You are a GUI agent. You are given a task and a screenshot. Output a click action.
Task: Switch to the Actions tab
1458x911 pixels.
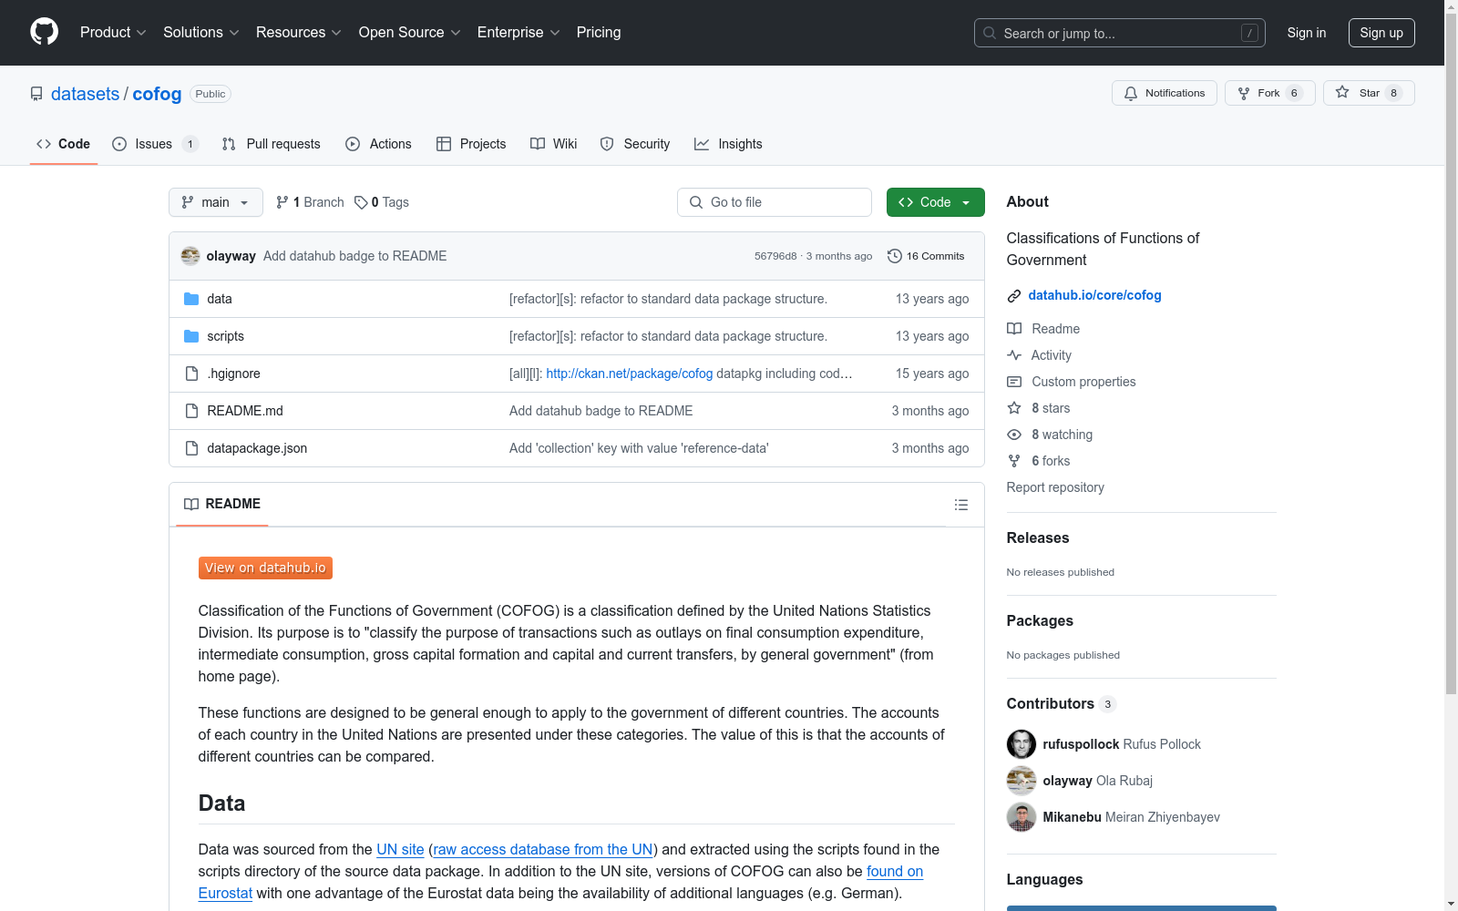(378, 144)
